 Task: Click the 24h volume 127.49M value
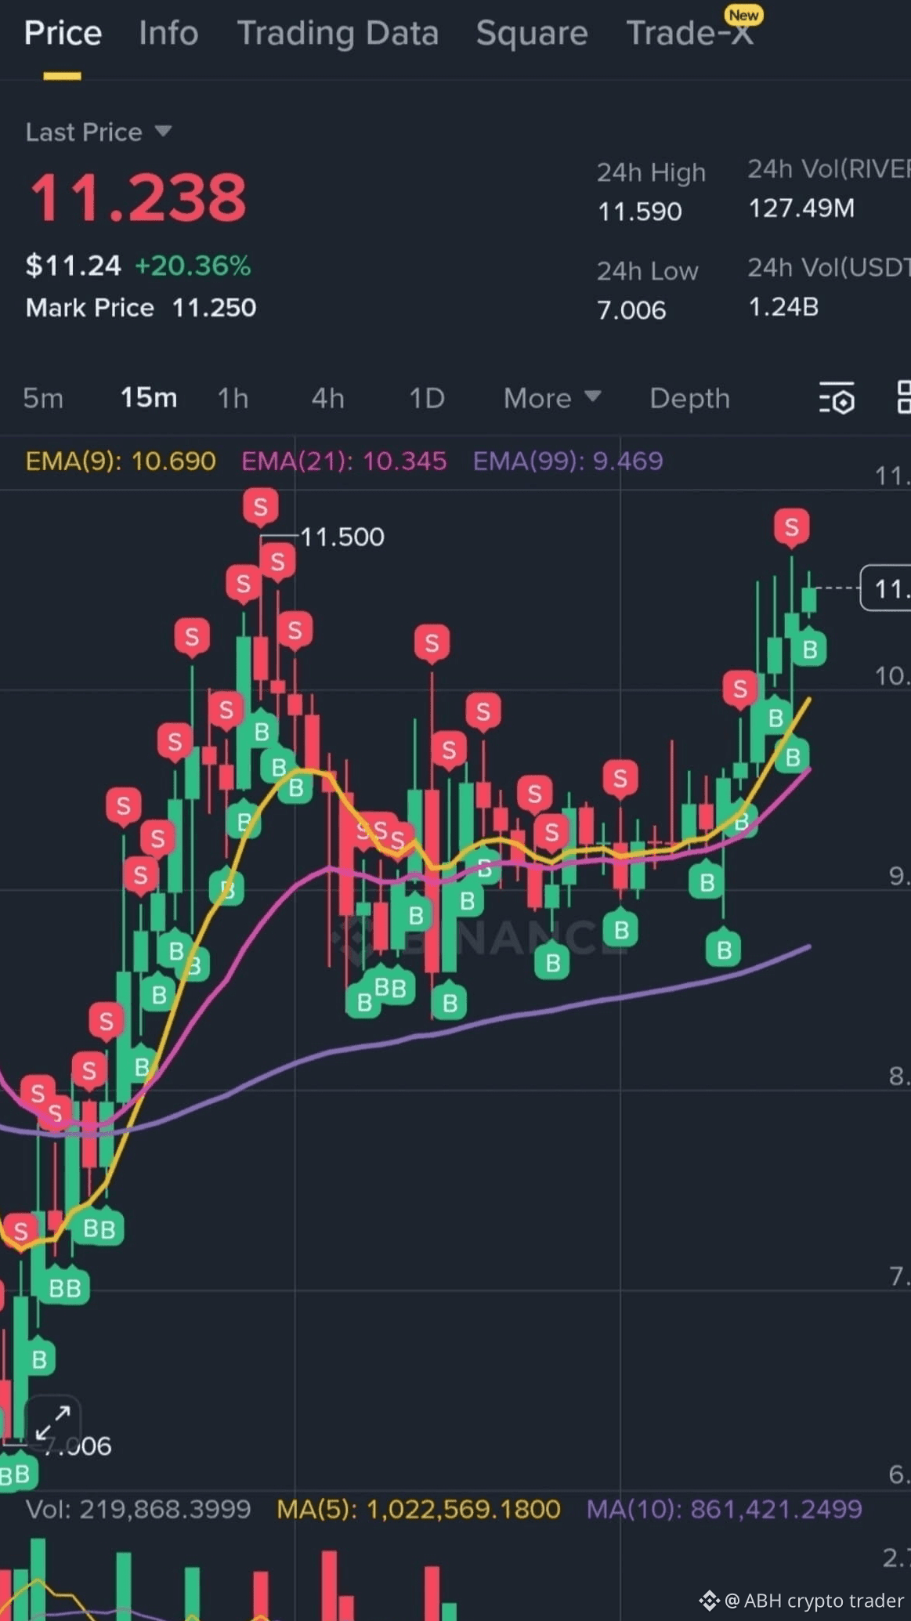click(x=801, y=208)
